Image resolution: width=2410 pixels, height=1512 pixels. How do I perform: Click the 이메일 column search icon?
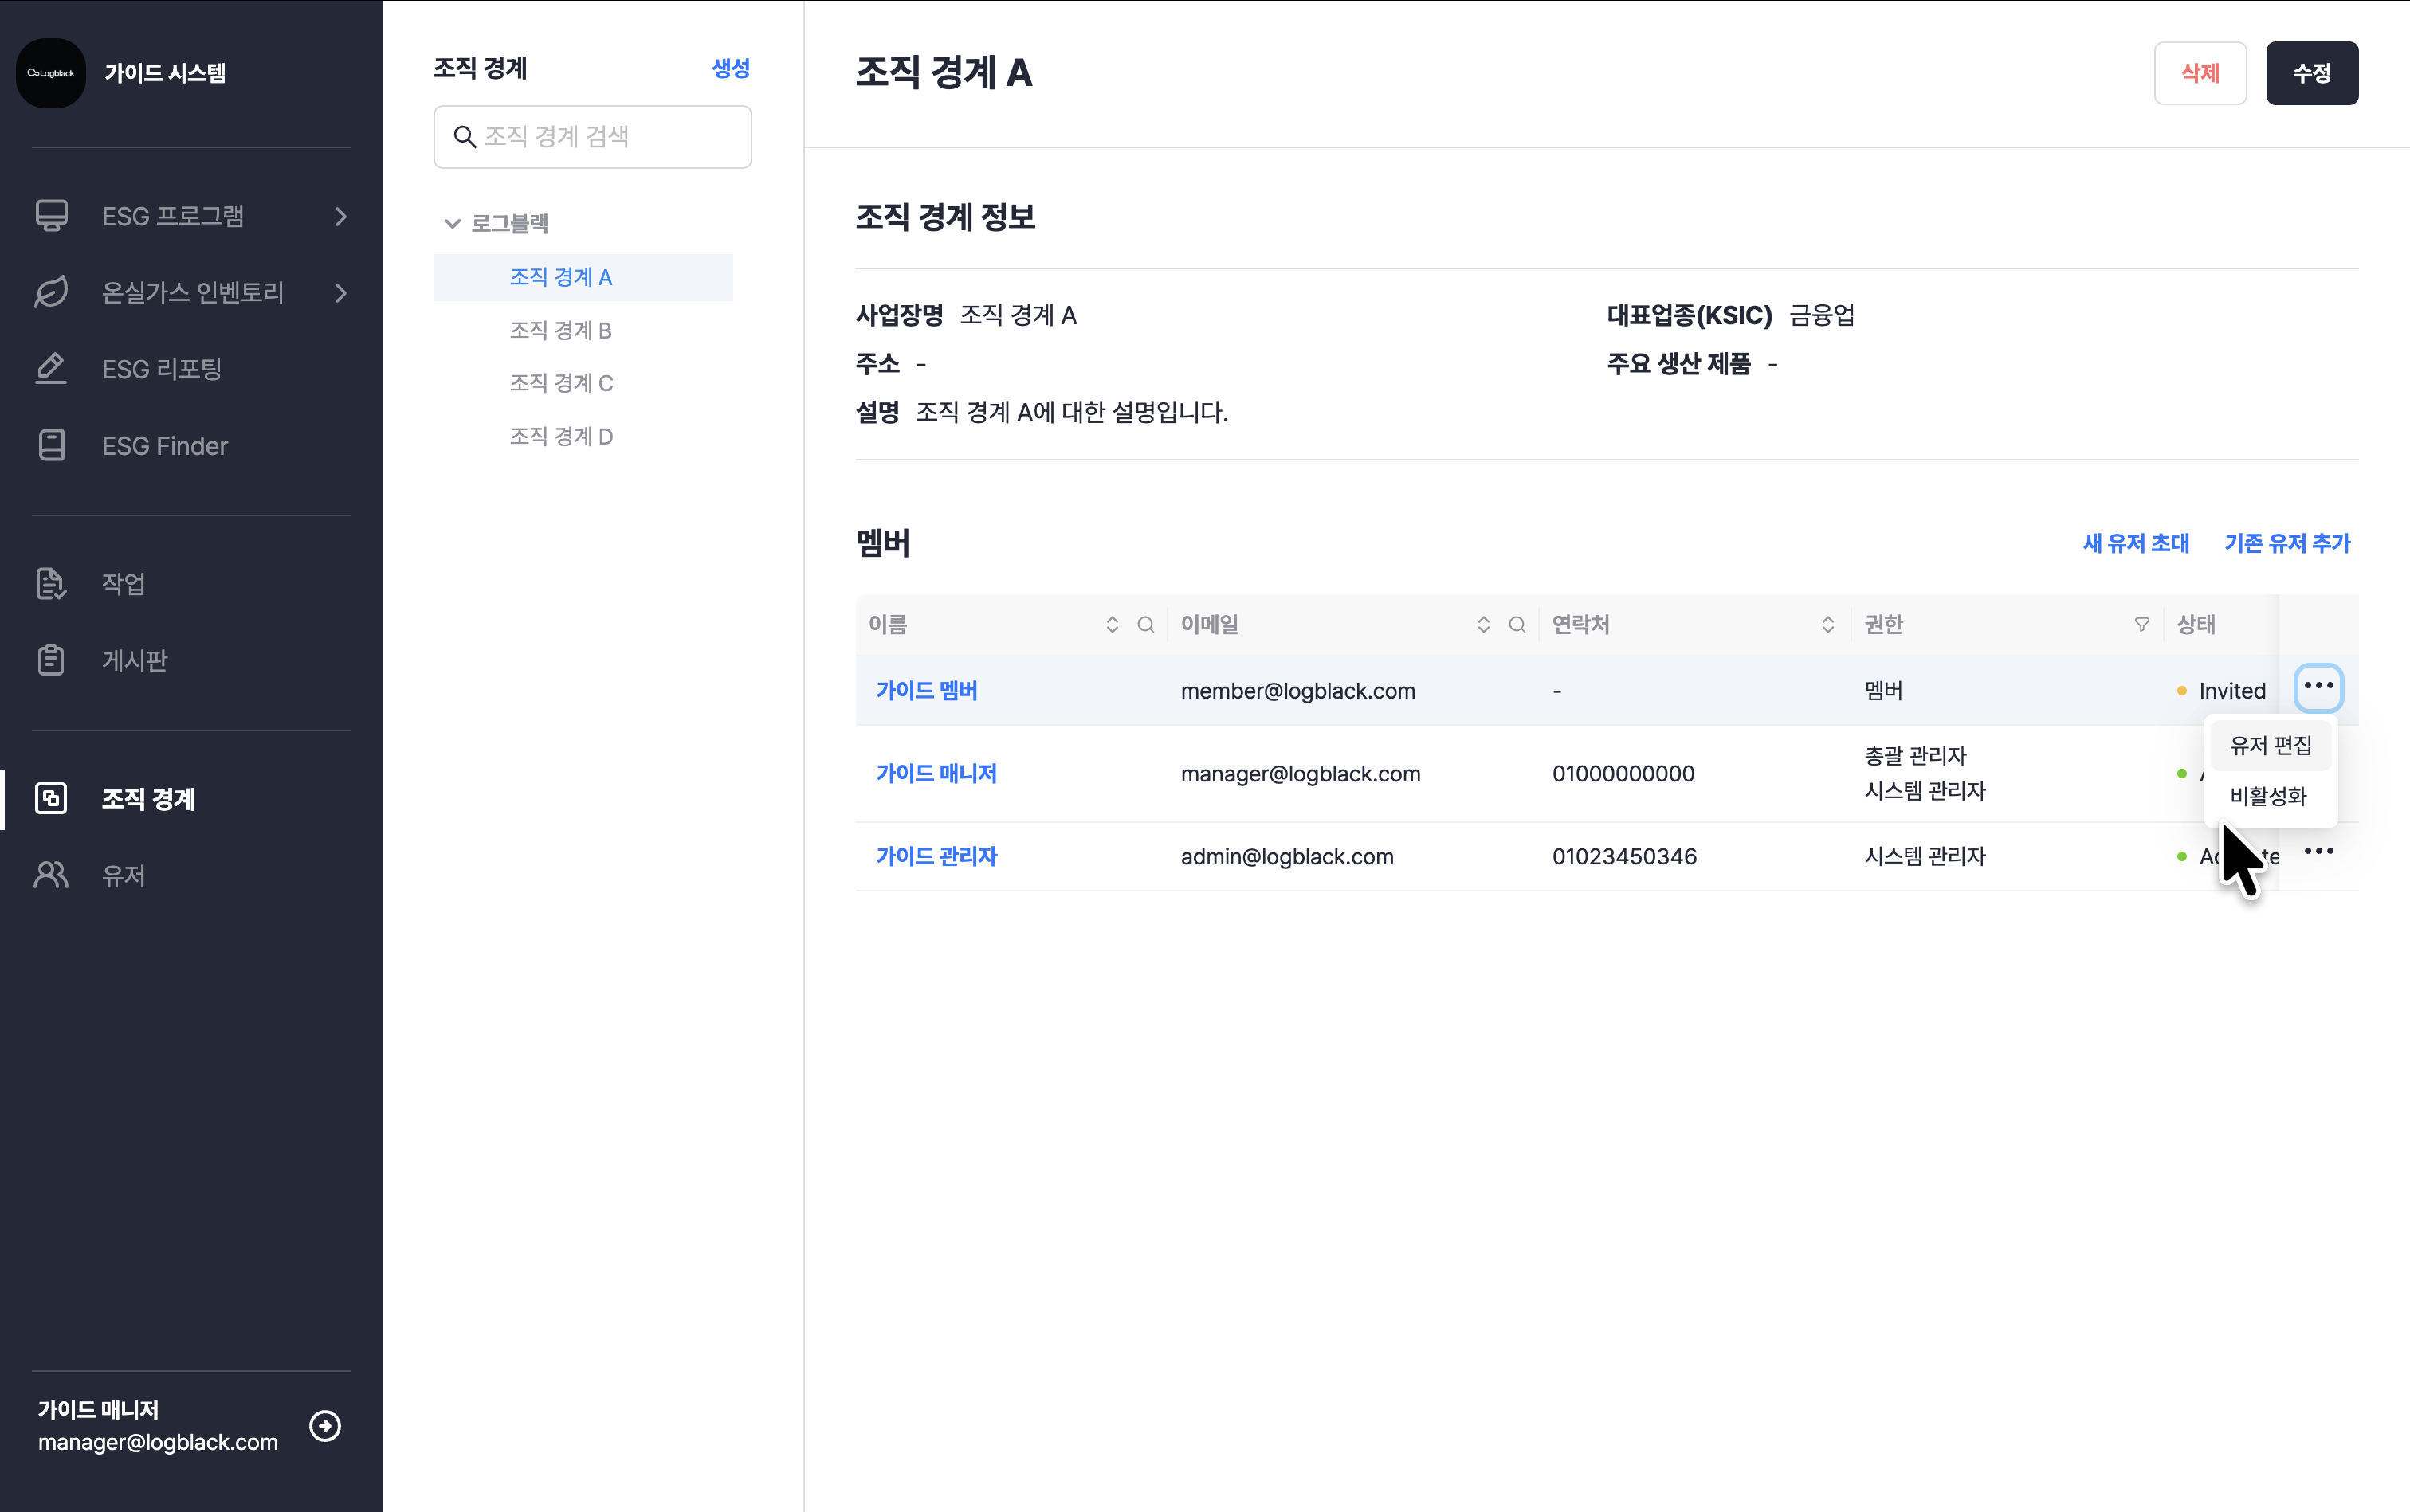[x=1517, y=625]
